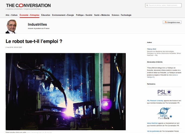
Task: Click the Mines ParisTech logo
Action: click(x=164, y=114)
